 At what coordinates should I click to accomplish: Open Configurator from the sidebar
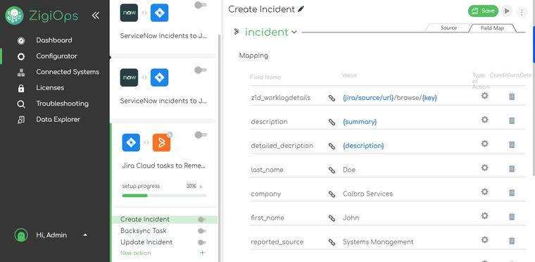tap(56, 56)
